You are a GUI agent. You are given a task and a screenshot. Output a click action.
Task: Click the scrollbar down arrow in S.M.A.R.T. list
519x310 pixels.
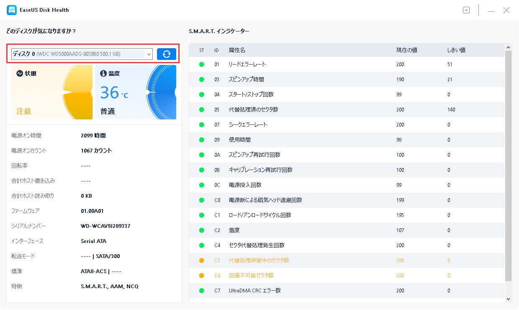point(509,299)
